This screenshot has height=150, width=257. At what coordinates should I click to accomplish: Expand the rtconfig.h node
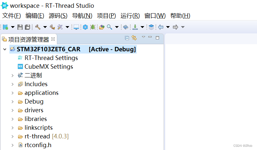(13, 145)
